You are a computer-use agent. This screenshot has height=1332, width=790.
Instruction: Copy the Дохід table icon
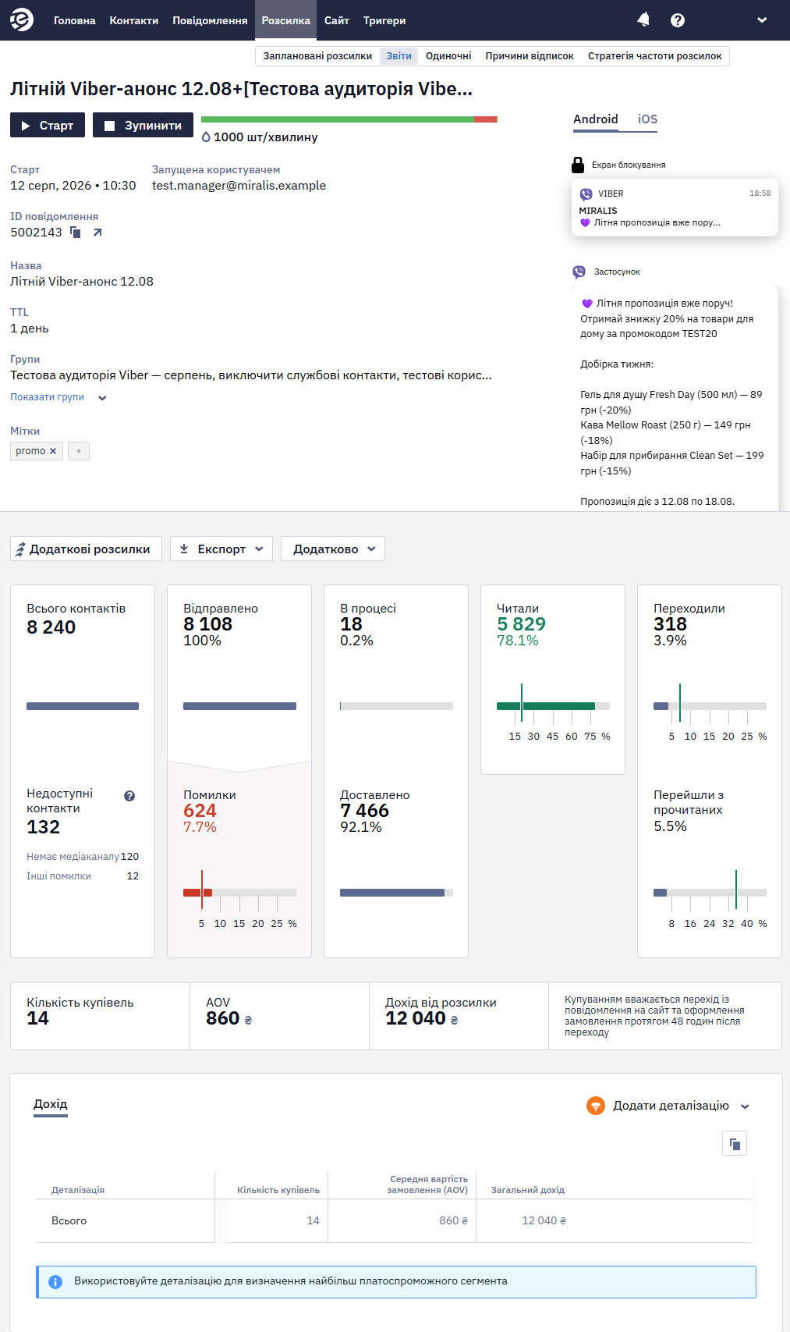(735, 1144)
